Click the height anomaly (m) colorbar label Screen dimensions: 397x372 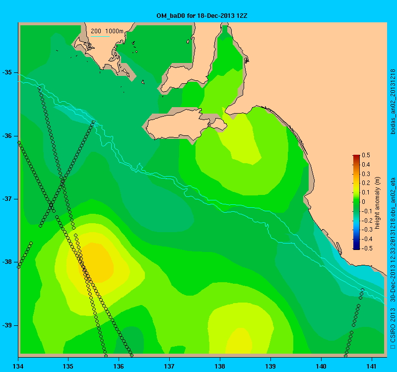click(378, 203)
